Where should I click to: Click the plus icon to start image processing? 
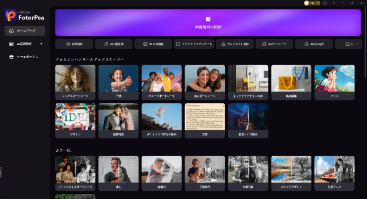tap(208, 19)
